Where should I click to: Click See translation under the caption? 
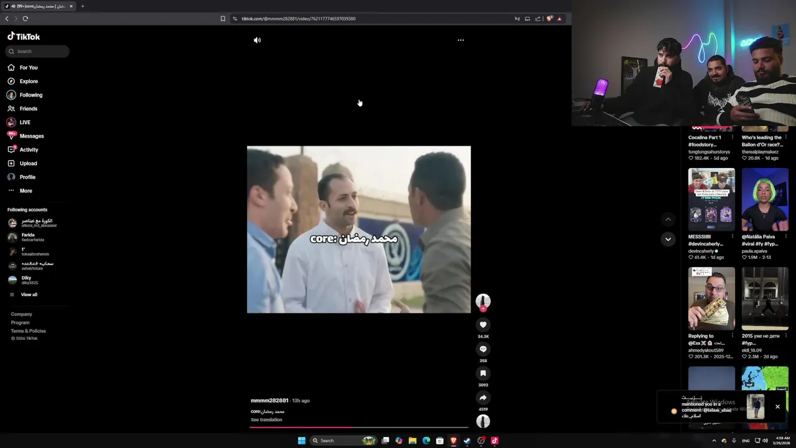tap(266, 419)
